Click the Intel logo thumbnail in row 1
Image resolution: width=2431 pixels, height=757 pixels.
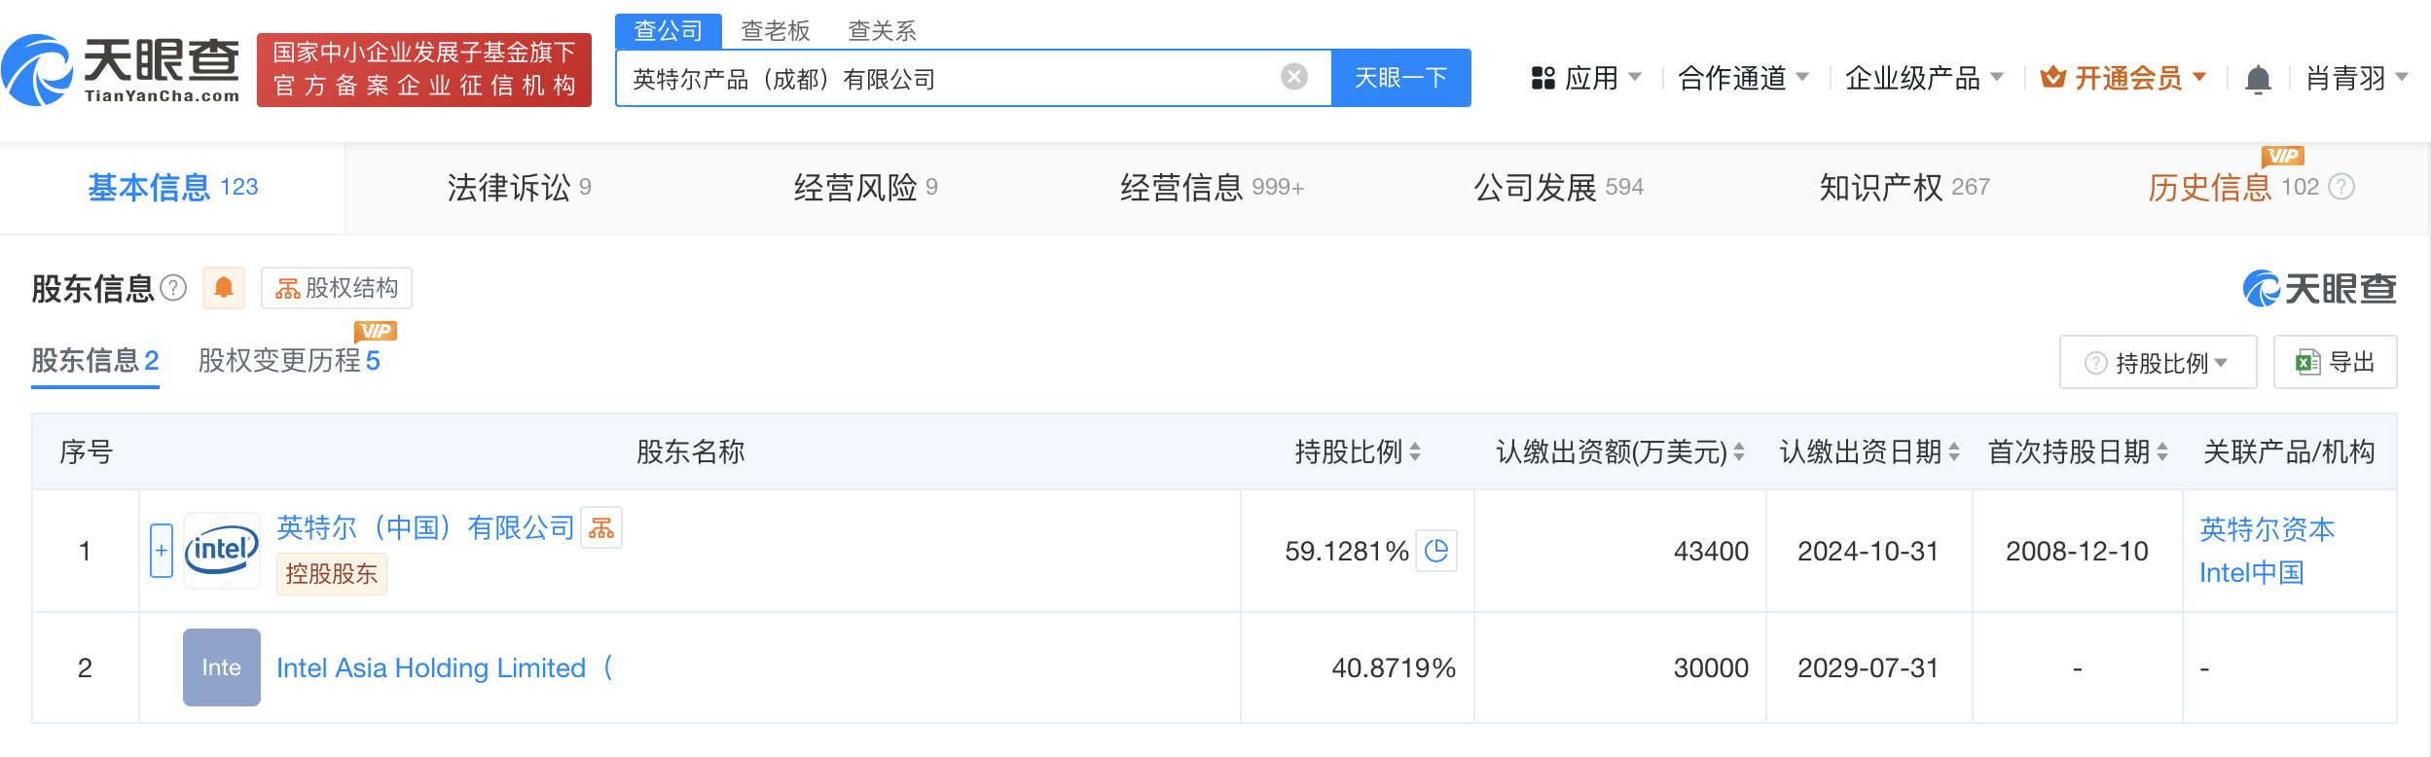click(222, 551)
